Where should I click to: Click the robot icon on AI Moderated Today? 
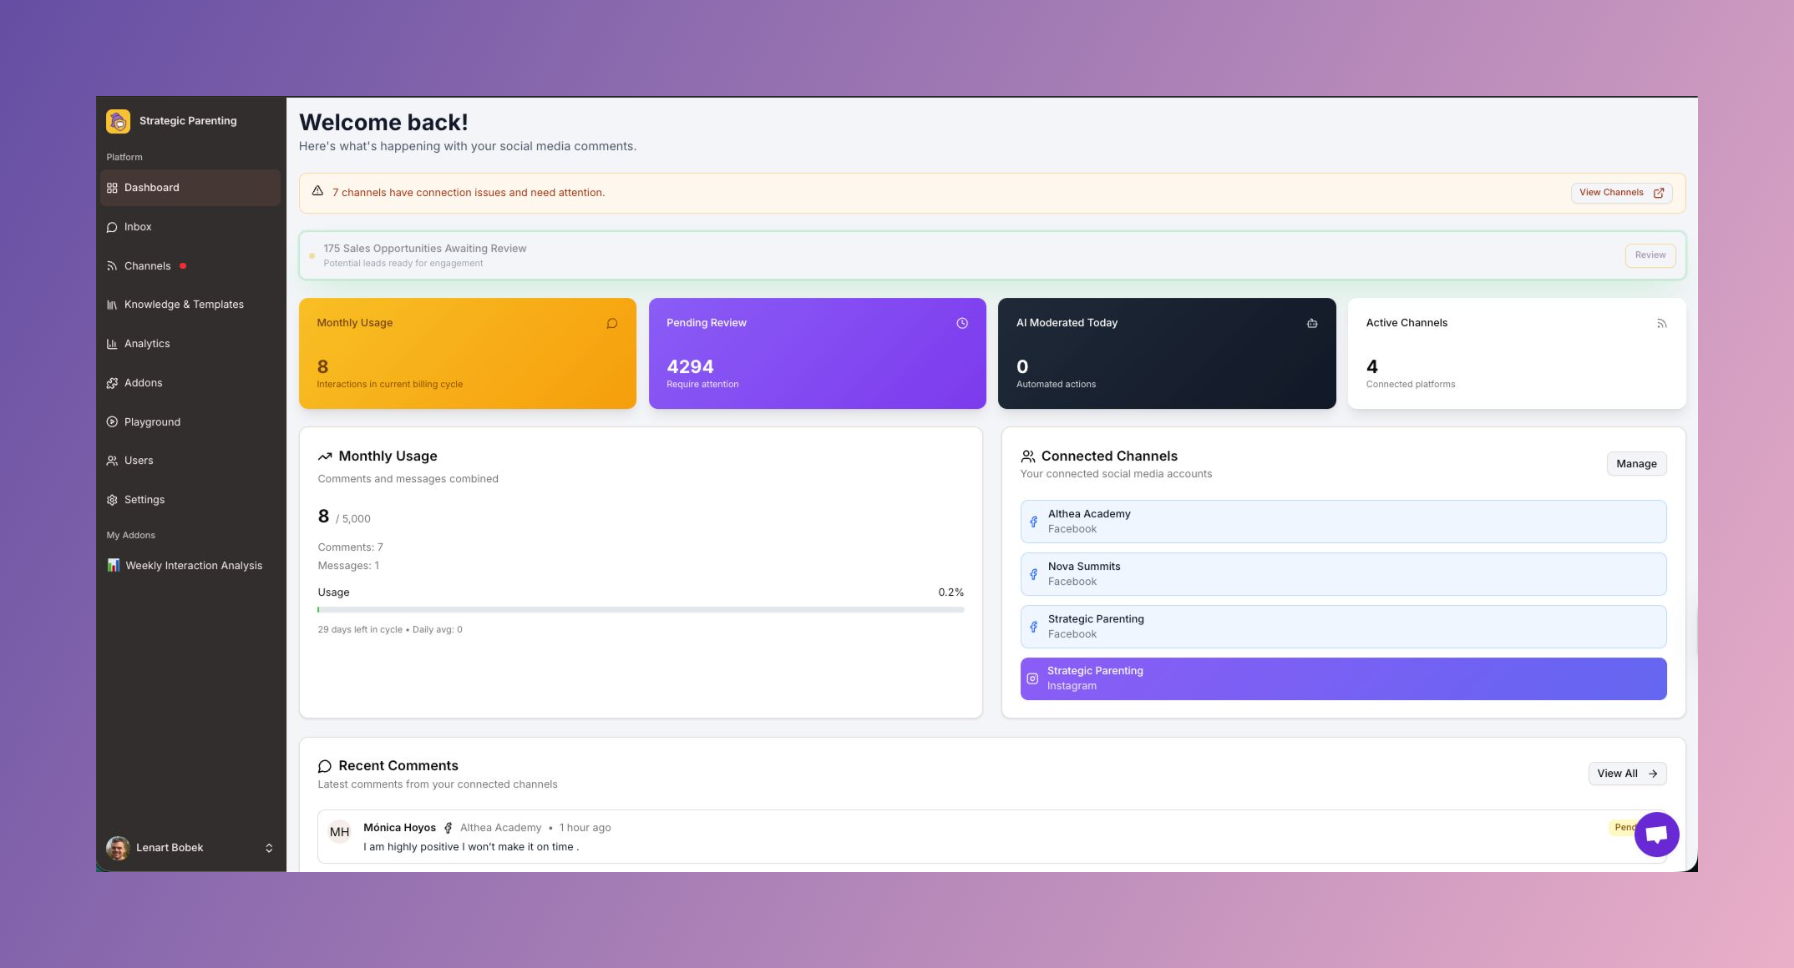[x=1311, y=322]
